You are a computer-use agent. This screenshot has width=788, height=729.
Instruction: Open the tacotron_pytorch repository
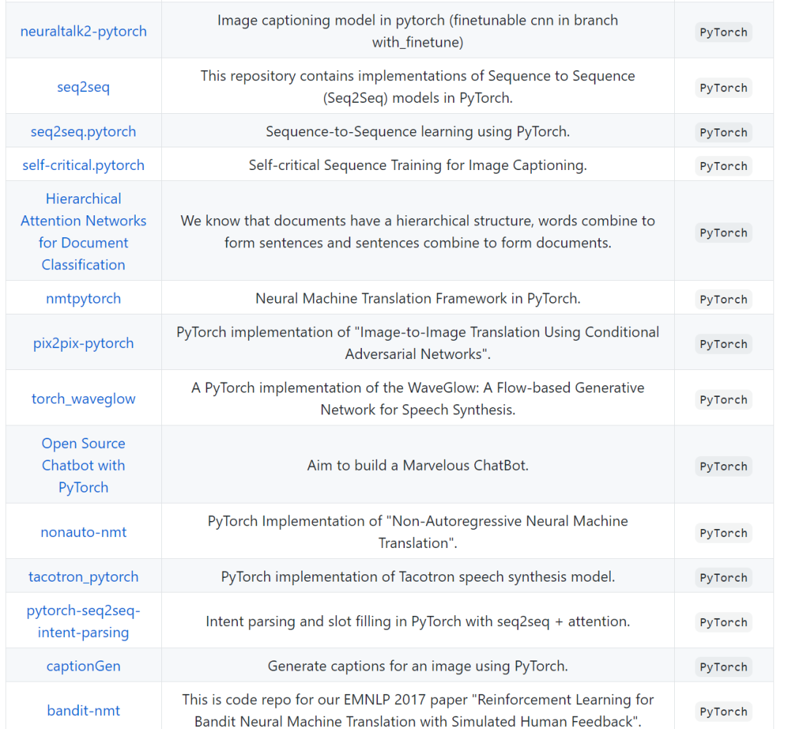[83, 576]
